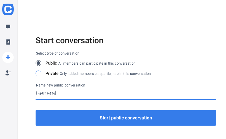Screen dimensions: 226x139
Task: Focus the General conversation name field
Action: (126, 93)
